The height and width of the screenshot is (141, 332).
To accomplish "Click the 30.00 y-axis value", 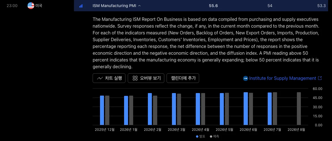I will [317, 107].
